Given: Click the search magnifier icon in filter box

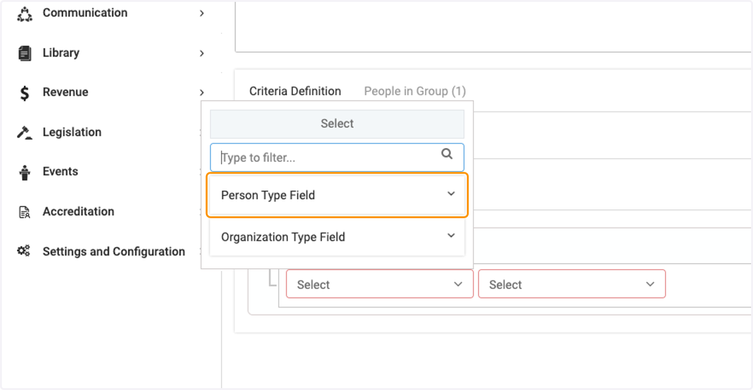Looking at the screenshot, I should [447, 154].
